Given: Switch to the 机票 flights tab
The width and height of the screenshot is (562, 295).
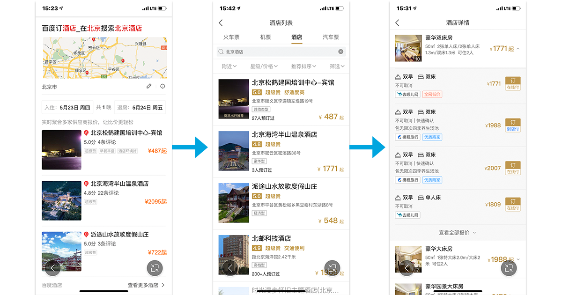Looking at the screenshot, I should 265,37.
